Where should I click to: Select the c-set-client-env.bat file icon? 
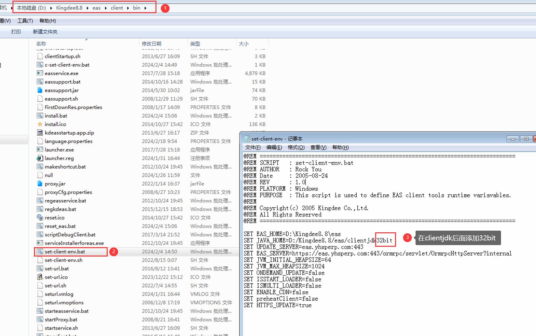click(x=40, y=65)
